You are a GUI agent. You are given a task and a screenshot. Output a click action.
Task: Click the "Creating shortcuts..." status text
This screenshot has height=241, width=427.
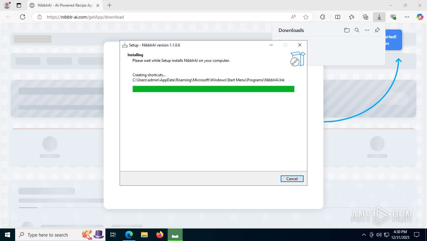coord(149,75)
